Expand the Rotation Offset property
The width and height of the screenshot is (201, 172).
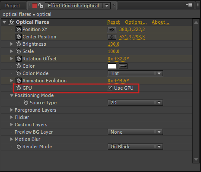12,59
